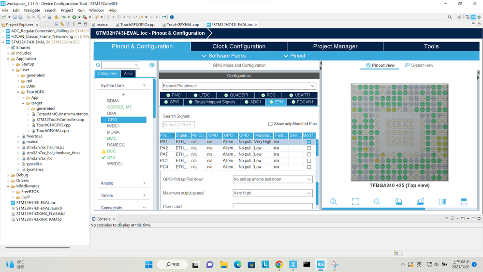Viewport: 483px width, 272px height.
Task: Open GPIO Pull-up/Pull-down dropdown
Action: pyautogui.click(x=273, y=179)
